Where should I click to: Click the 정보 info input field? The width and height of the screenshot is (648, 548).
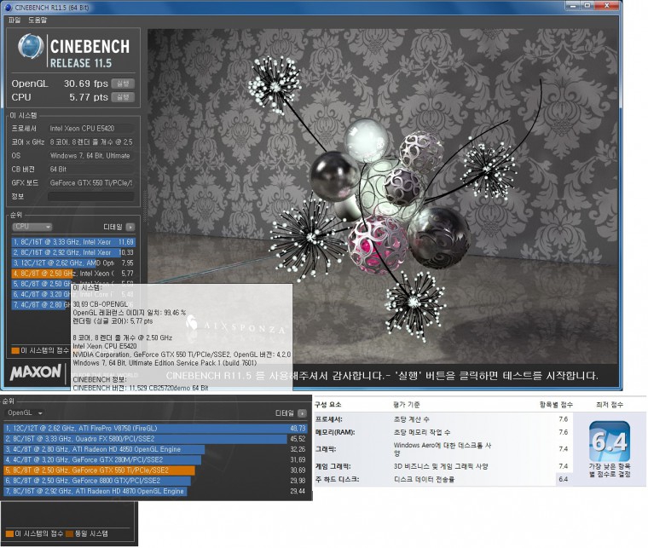[91, 196]
